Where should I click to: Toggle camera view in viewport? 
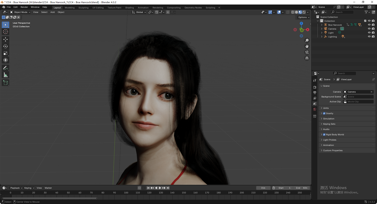(307, 52)
